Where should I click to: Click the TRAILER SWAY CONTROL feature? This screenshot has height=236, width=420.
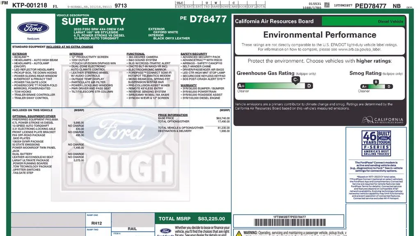30,98
